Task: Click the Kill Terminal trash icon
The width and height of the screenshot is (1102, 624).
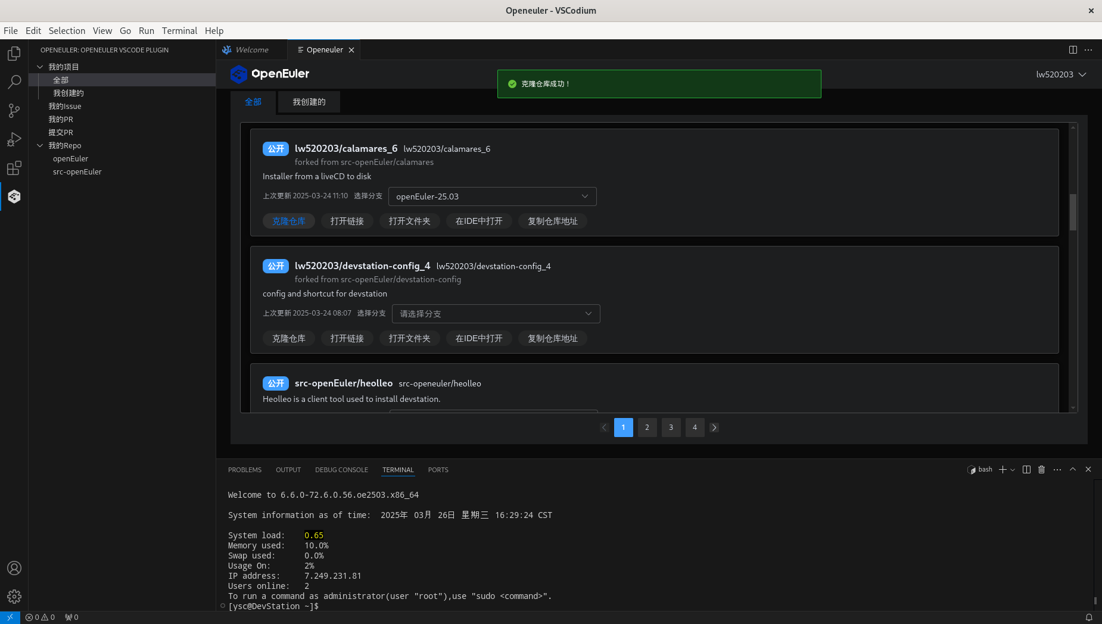Action: click(x=1041, y=470)
